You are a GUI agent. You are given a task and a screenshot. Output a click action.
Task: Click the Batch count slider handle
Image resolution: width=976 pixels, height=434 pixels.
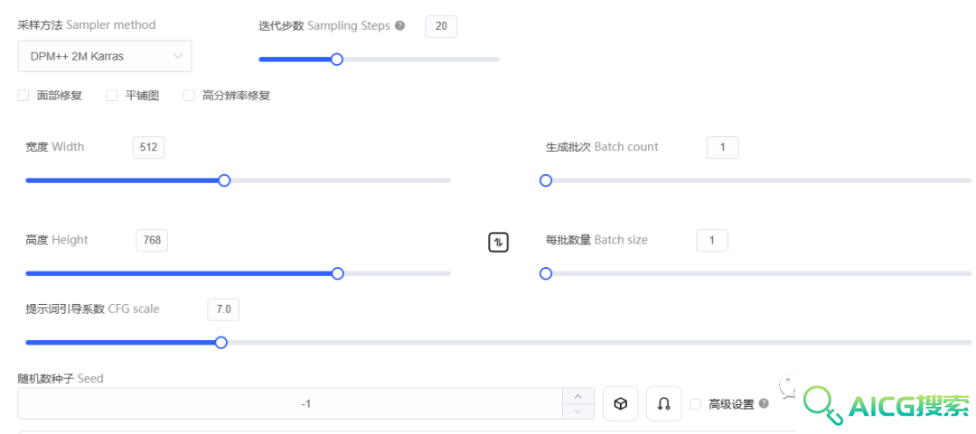pyautogui.click(x=546, y=180)
